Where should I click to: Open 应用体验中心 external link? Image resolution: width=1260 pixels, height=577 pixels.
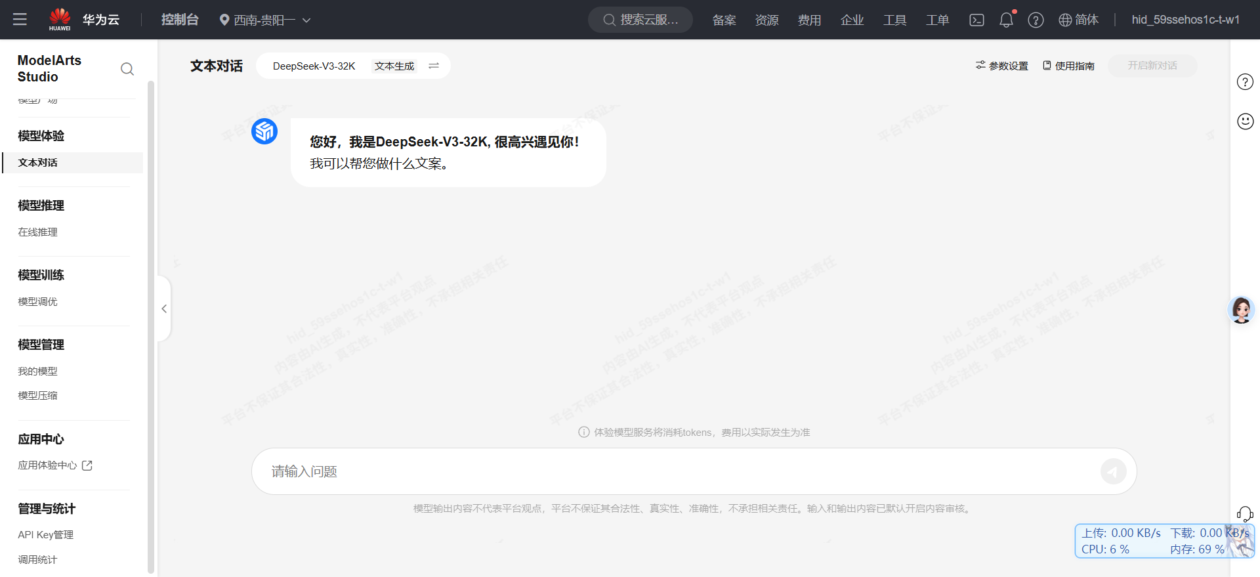(55, 465)
